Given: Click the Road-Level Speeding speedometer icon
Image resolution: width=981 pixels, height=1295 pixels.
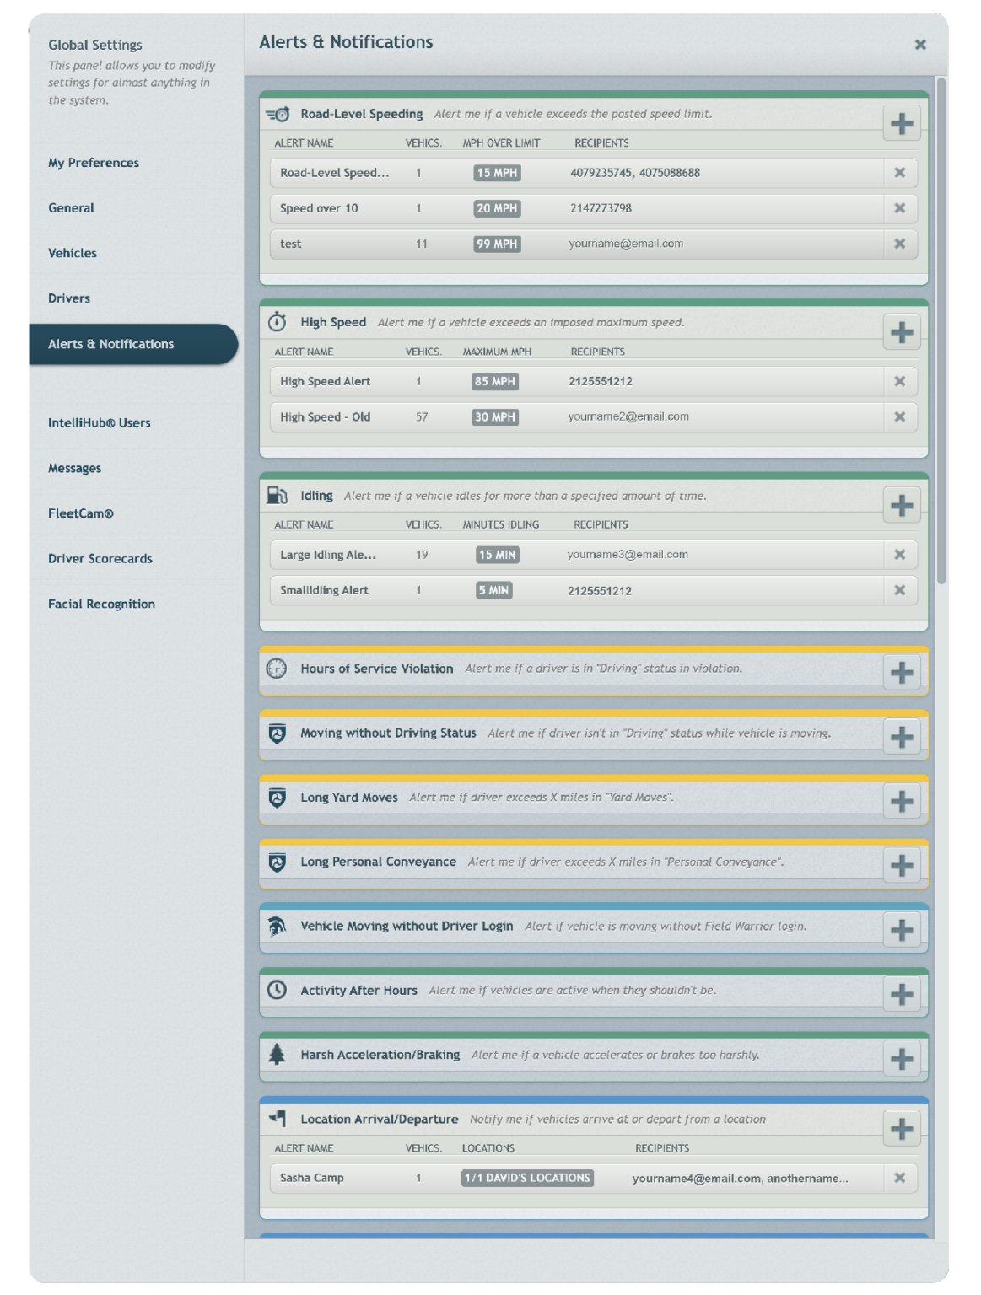Looking at the screenshot, I should (x=278, y=114).
